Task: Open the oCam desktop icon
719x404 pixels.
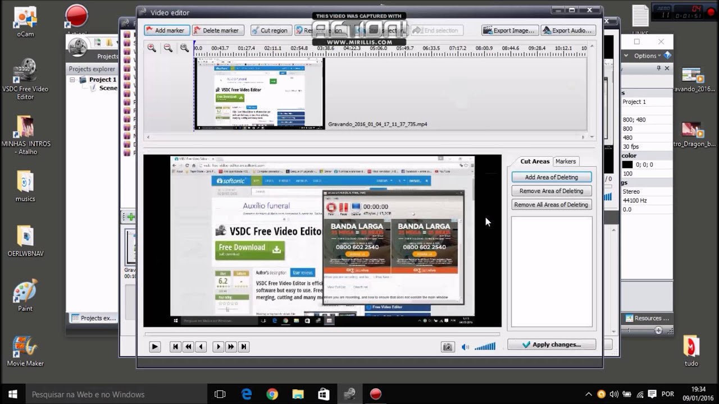Action: (25, 22)
